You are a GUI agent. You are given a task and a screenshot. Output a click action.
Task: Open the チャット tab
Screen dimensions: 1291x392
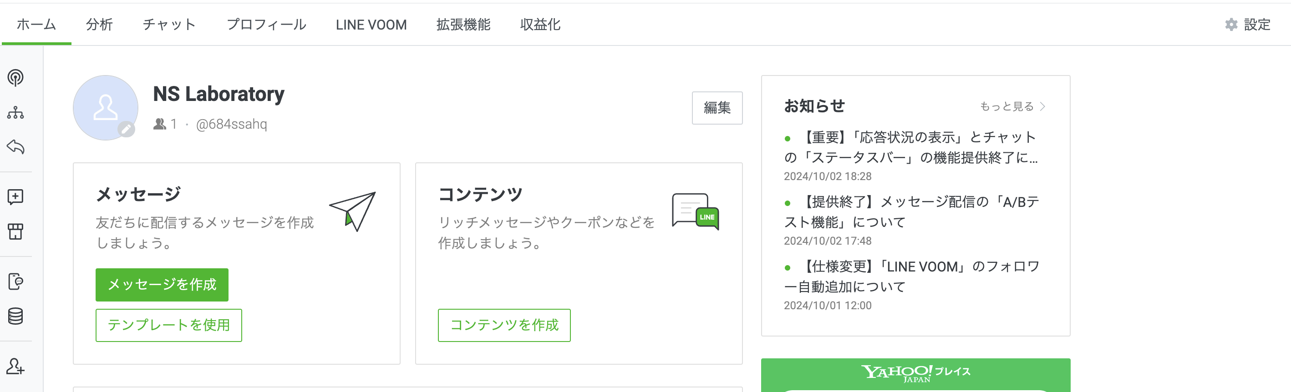[x=169, y=25]
